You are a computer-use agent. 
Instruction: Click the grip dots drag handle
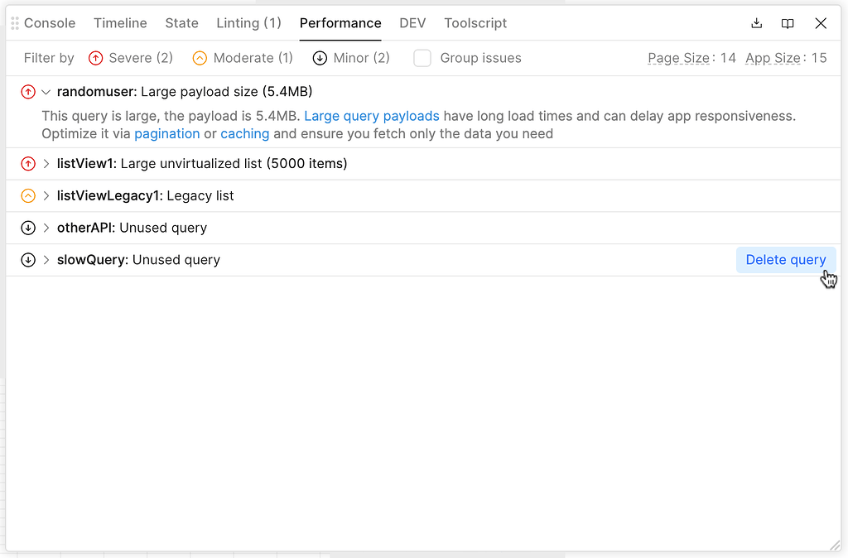[13, 22]
